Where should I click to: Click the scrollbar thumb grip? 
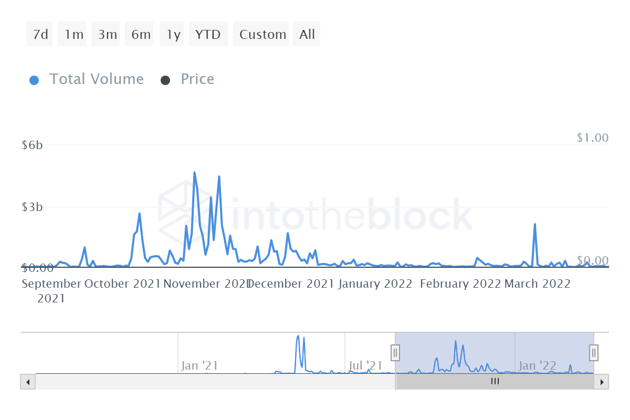pos(495,382)
